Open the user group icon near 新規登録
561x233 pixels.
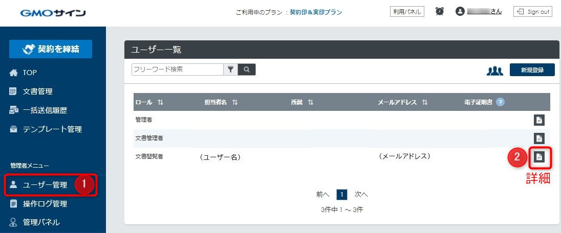click(494, 71)
